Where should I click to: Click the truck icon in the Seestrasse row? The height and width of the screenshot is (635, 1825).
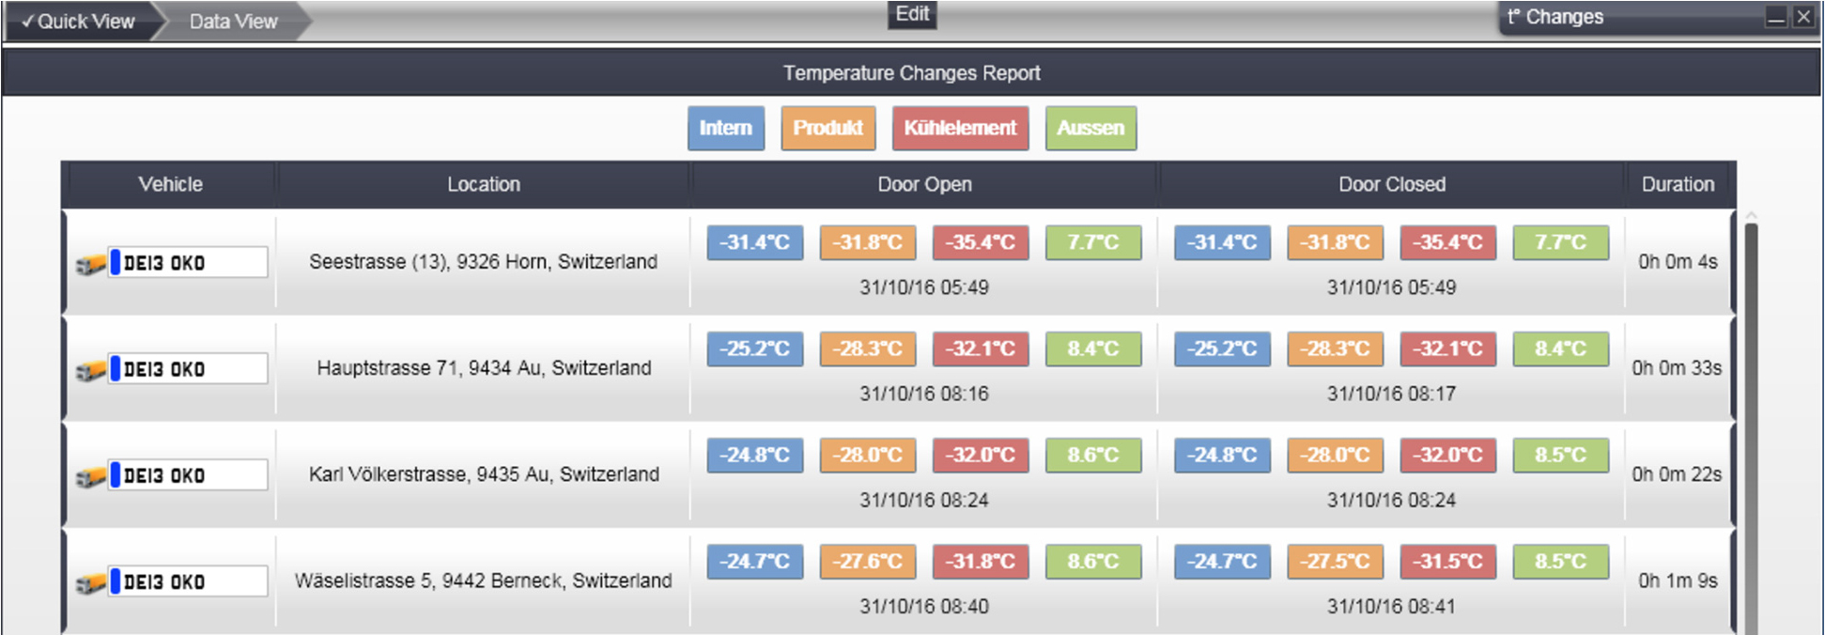point(90,265)
